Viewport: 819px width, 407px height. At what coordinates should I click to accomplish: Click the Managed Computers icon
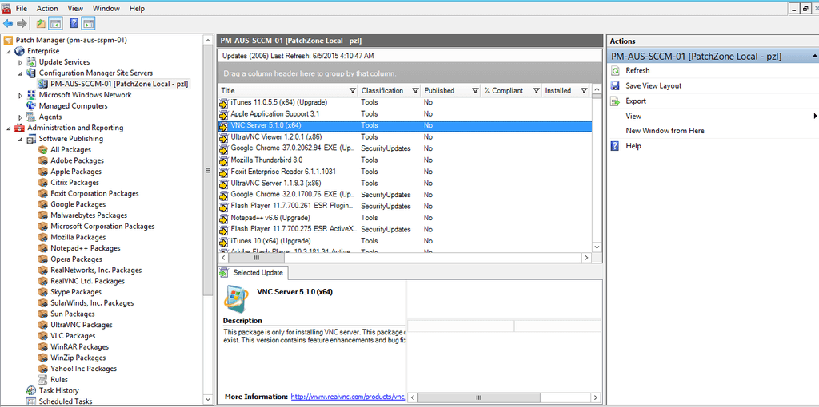click(31, 106)
